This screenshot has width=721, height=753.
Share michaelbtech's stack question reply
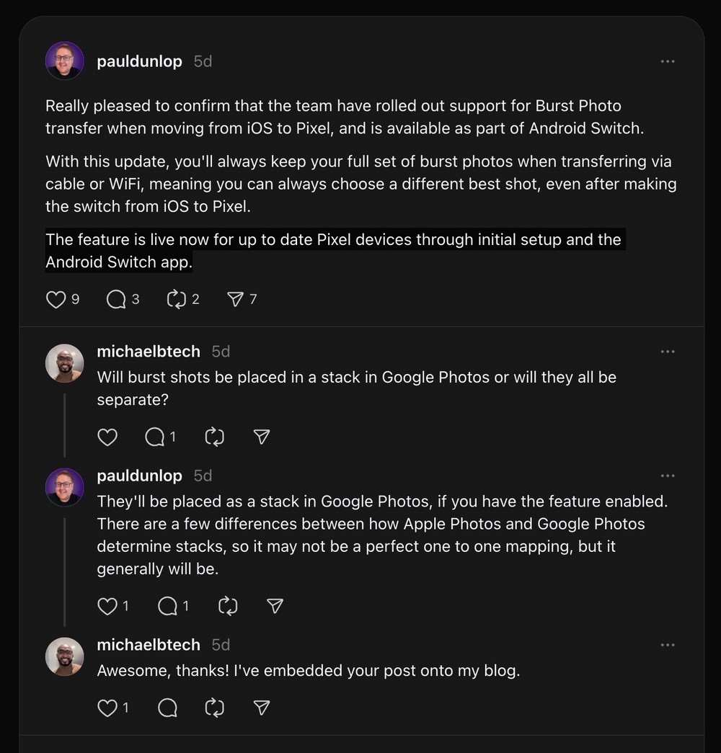click(x=262, y=437)
